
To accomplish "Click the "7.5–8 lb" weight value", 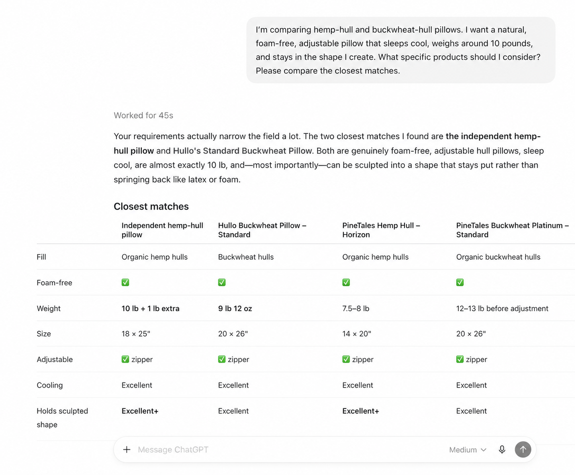I will (356, 309).
